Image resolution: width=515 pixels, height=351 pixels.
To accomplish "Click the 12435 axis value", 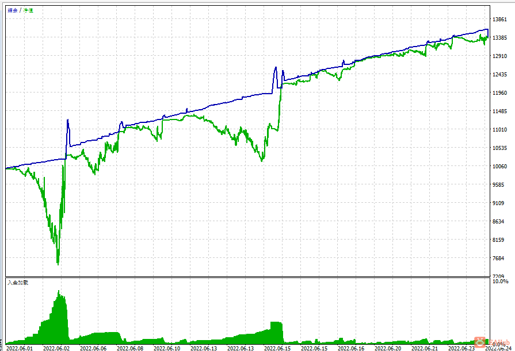I will (499, 75).
